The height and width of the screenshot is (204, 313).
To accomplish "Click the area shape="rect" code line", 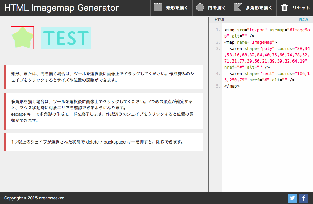I will 267,76.
